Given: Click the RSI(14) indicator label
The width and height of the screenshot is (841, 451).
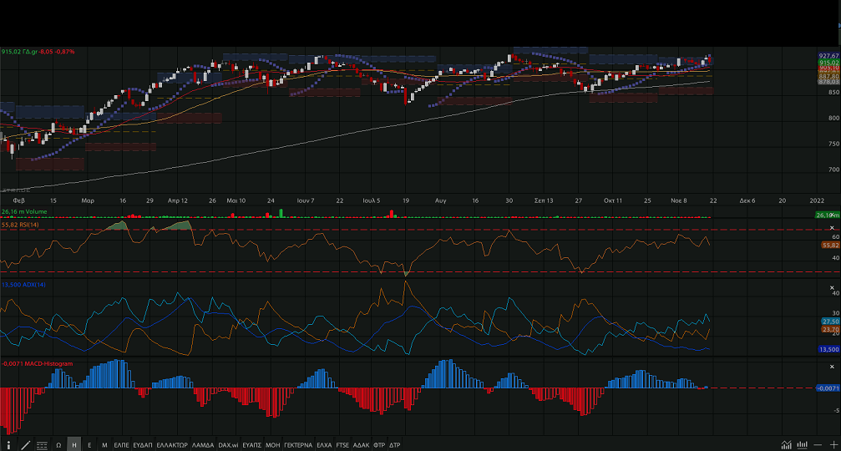Looking at the screenshot, I should (x=20, y=225).
